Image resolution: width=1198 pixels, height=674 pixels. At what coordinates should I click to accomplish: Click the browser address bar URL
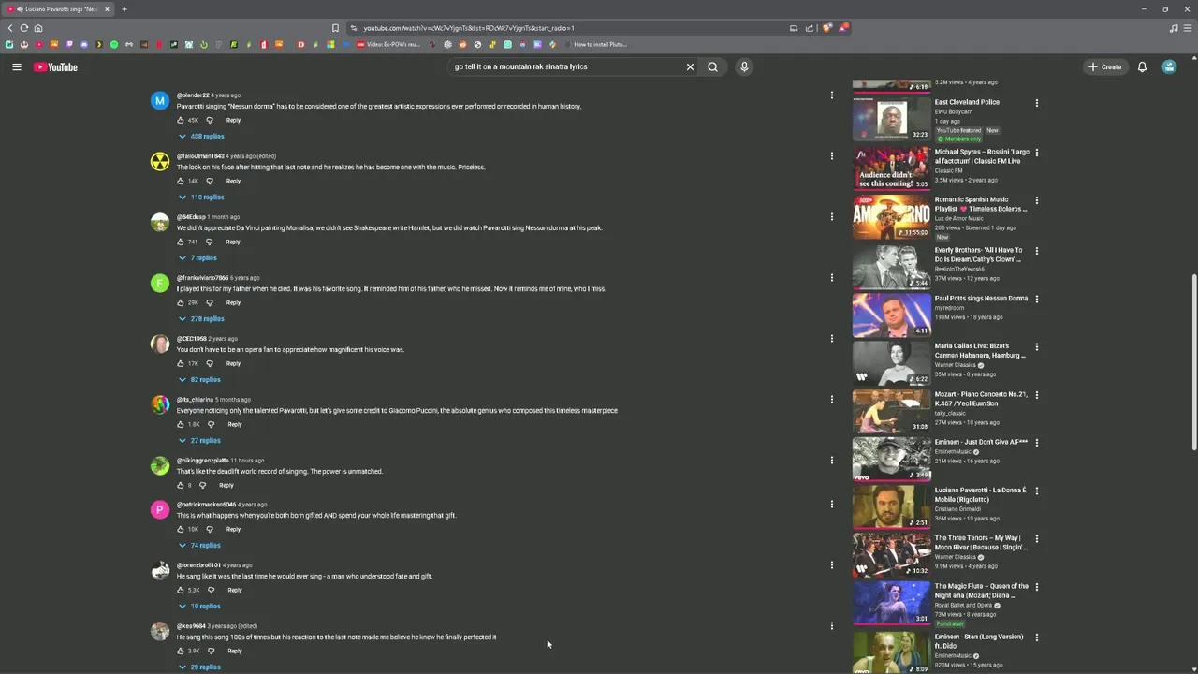(469, 28)
